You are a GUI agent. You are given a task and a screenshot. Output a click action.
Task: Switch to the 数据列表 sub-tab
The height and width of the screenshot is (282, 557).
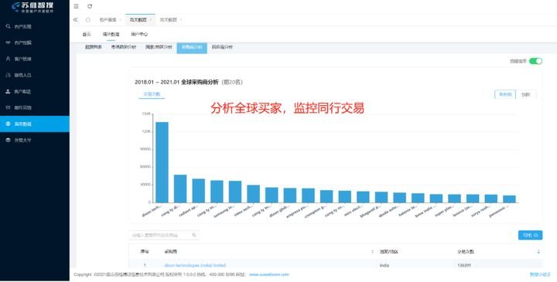point(94,47)
